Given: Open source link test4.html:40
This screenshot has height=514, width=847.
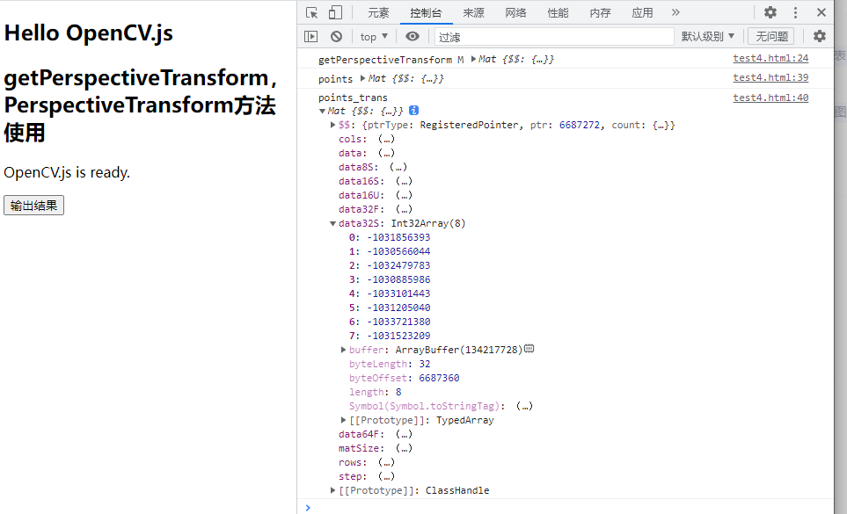Looking at the screenshot, I should [x=770, y=98].
